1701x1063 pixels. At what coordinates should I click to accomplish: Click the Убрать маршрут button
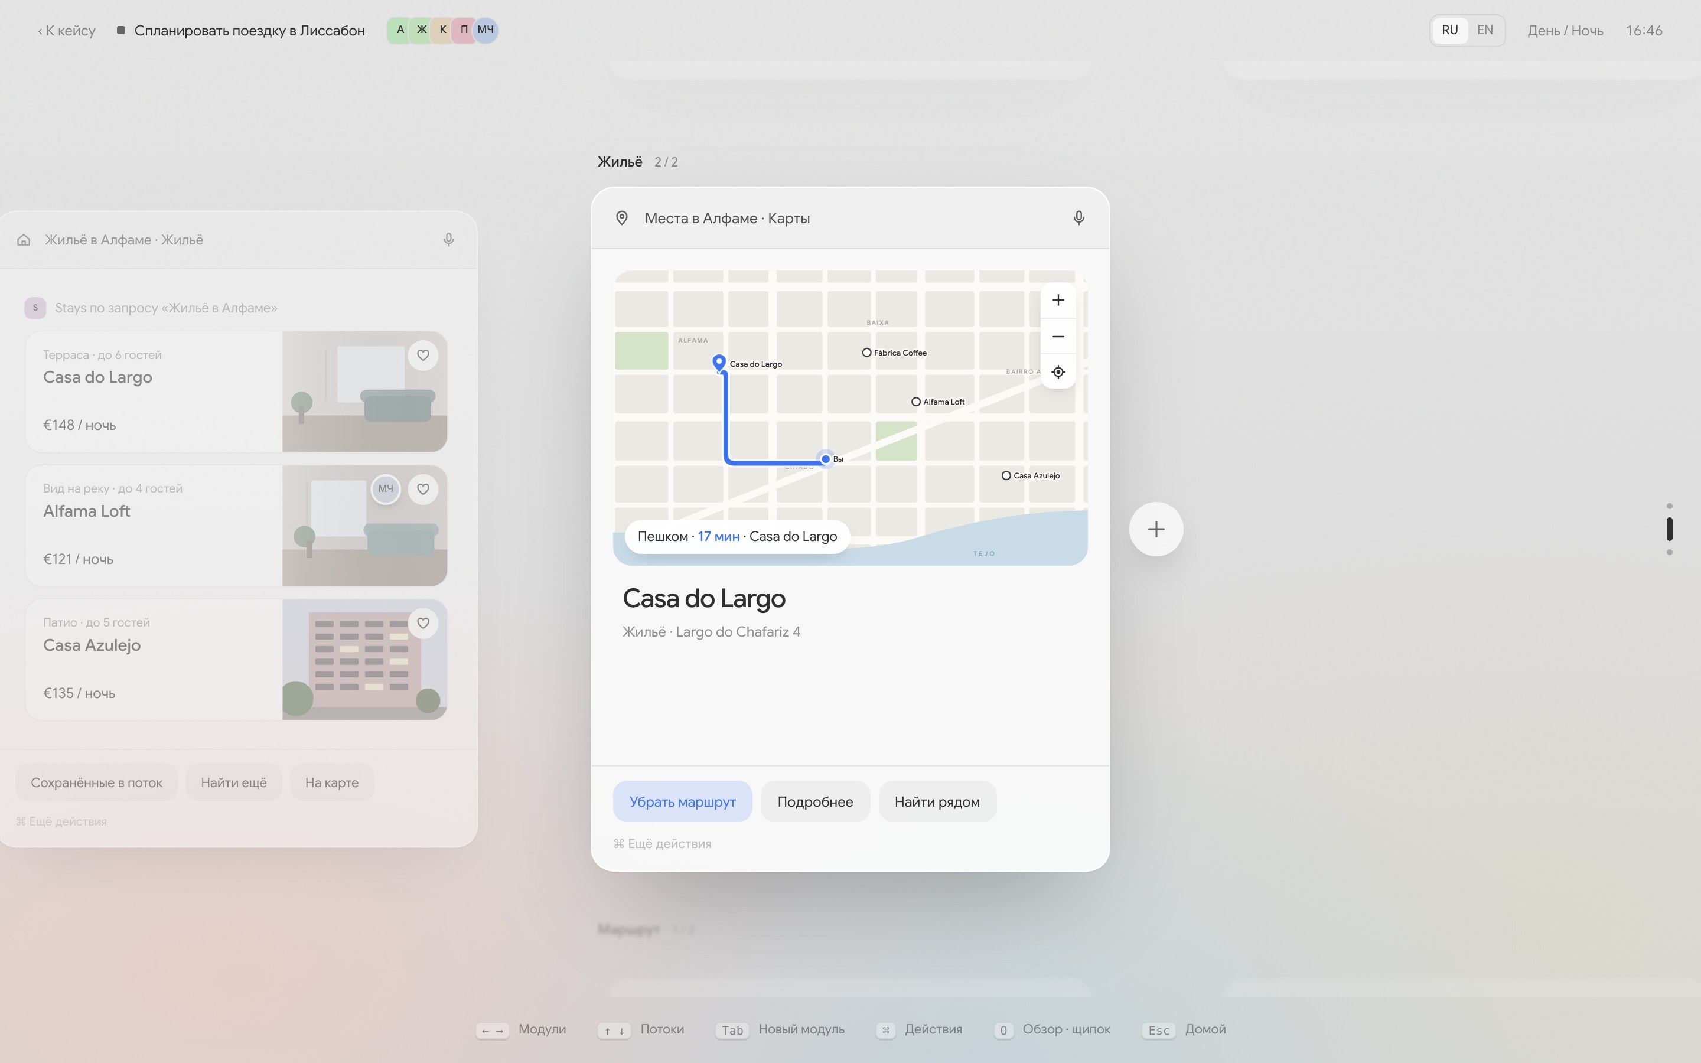click(683, 801)
